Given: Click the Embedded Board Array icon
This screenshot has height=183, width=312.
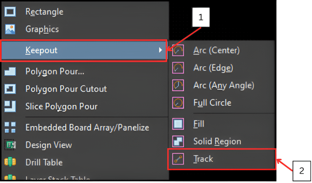Looking at the screenshot, I should point(10,127).
